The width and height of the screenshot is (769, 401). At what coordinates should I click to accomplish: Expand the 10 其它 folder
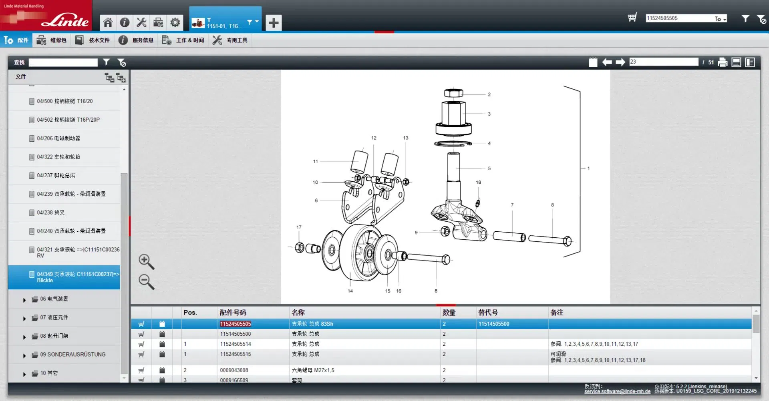coord(24,374)
